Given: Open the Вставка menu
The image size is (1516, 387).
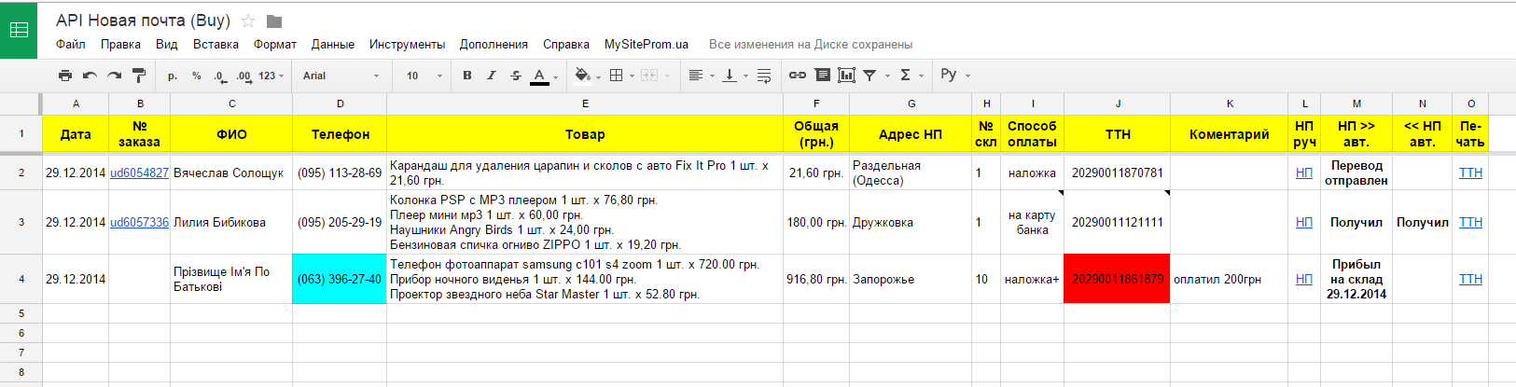Looking at the screenshot, I should coord(216,44).
